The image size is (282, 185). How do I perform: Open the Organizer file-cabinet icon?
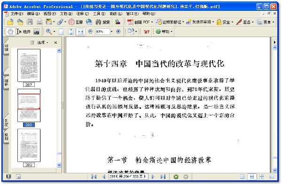coord(49,22)
